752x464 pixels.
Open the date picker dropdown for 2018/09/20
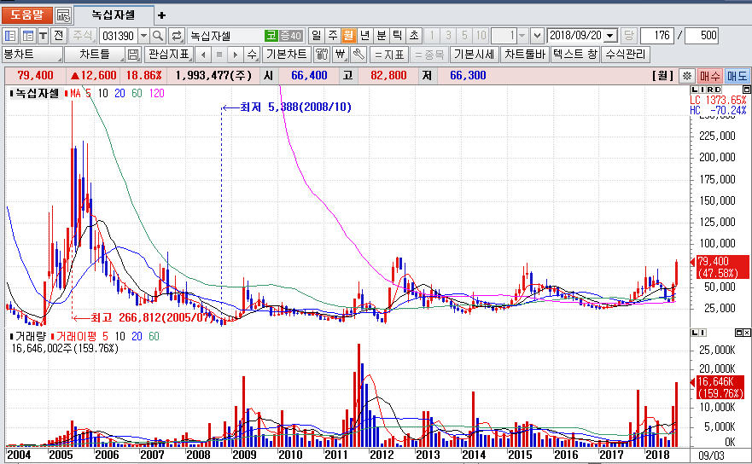(610, 36)
